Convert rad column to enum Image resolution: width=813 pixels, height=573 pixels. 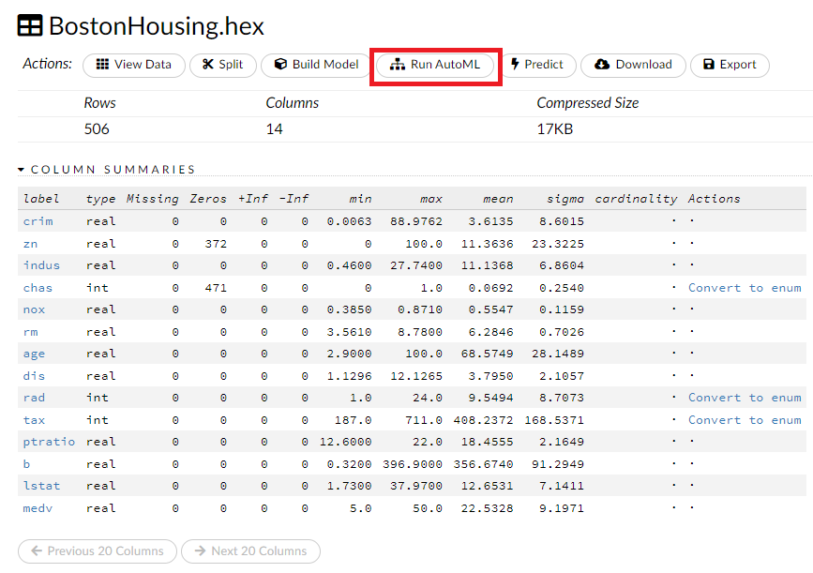pos(745,398)
